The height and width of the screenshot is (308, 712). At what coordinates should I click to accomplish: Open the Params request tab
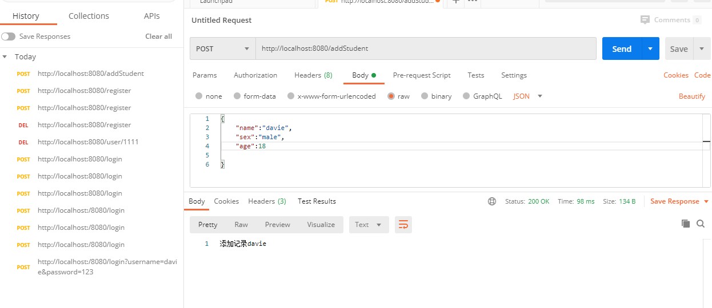click(205, 75)
